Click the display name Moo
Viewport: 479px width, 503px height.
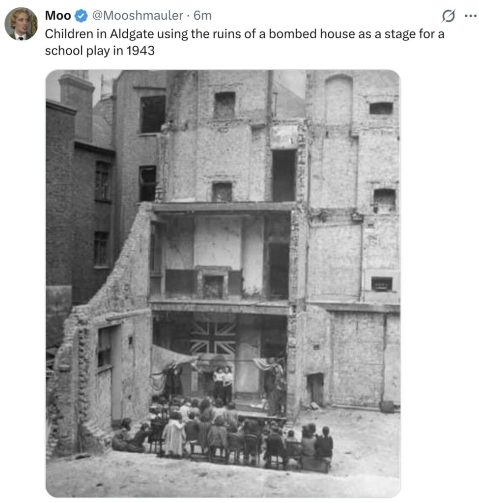pyautogui.click(x=58, y=15)
